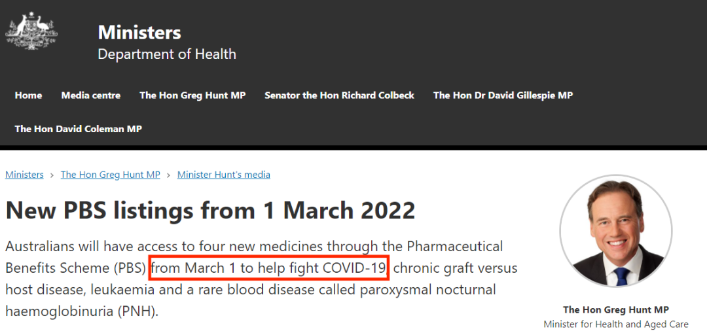Go to Media centre in navigation
The height and width of the screenshot is (331, 707).
(91, 96)
